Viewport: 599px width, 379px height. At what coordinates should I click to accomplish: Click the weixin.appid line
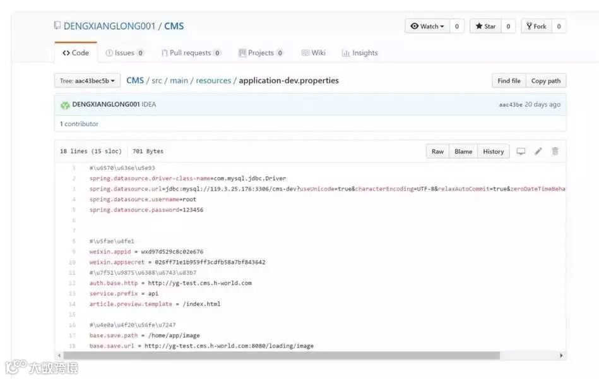pyautogui.click(x=146, y=251)
